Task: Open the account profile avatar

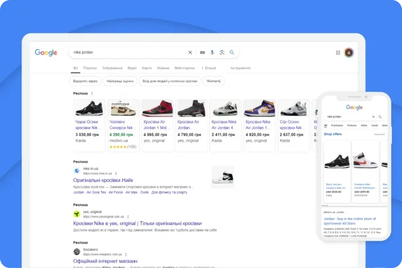Action: [349, 52]
